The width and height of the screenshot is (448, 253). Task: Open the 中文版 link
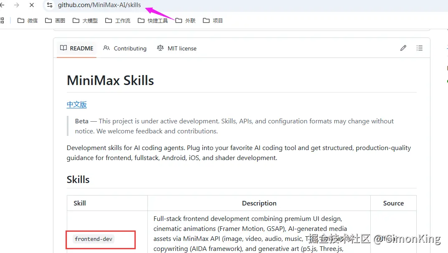[76, 104]
